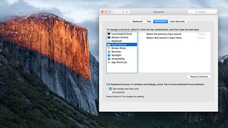The width and height of the screenshot is (228, 128).
Task: Switch to the Keyboard tab
Action: (x=138, y=21)
